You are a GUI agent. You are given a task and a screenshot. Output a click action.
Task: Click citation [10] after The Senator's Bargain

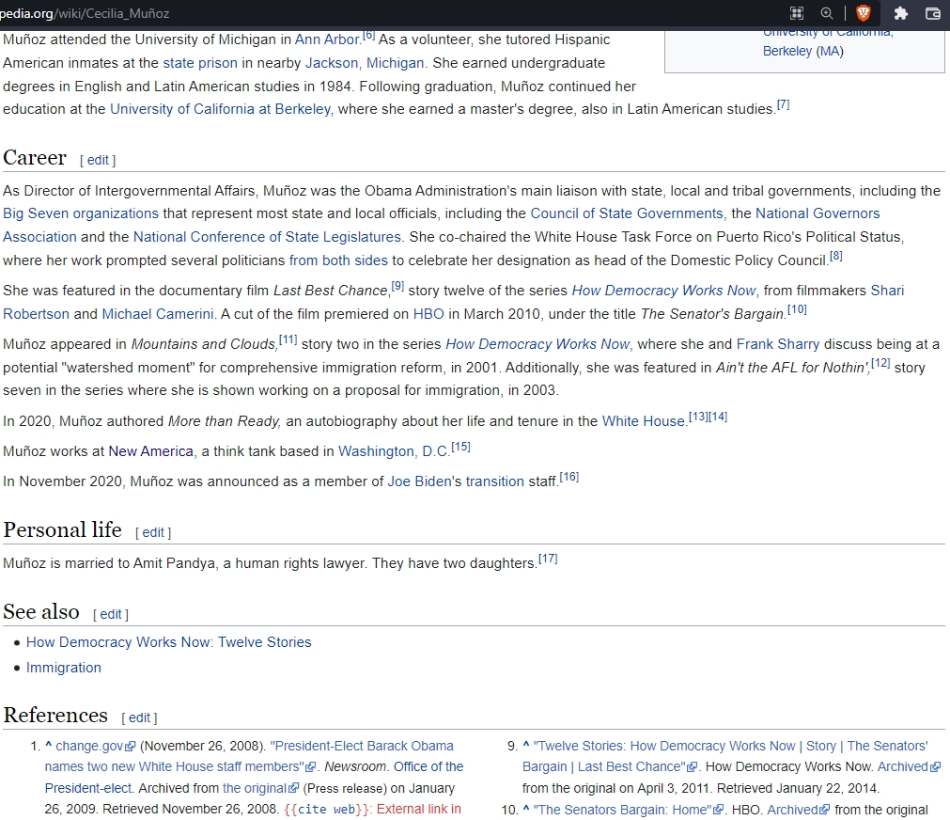pos(797,309)
